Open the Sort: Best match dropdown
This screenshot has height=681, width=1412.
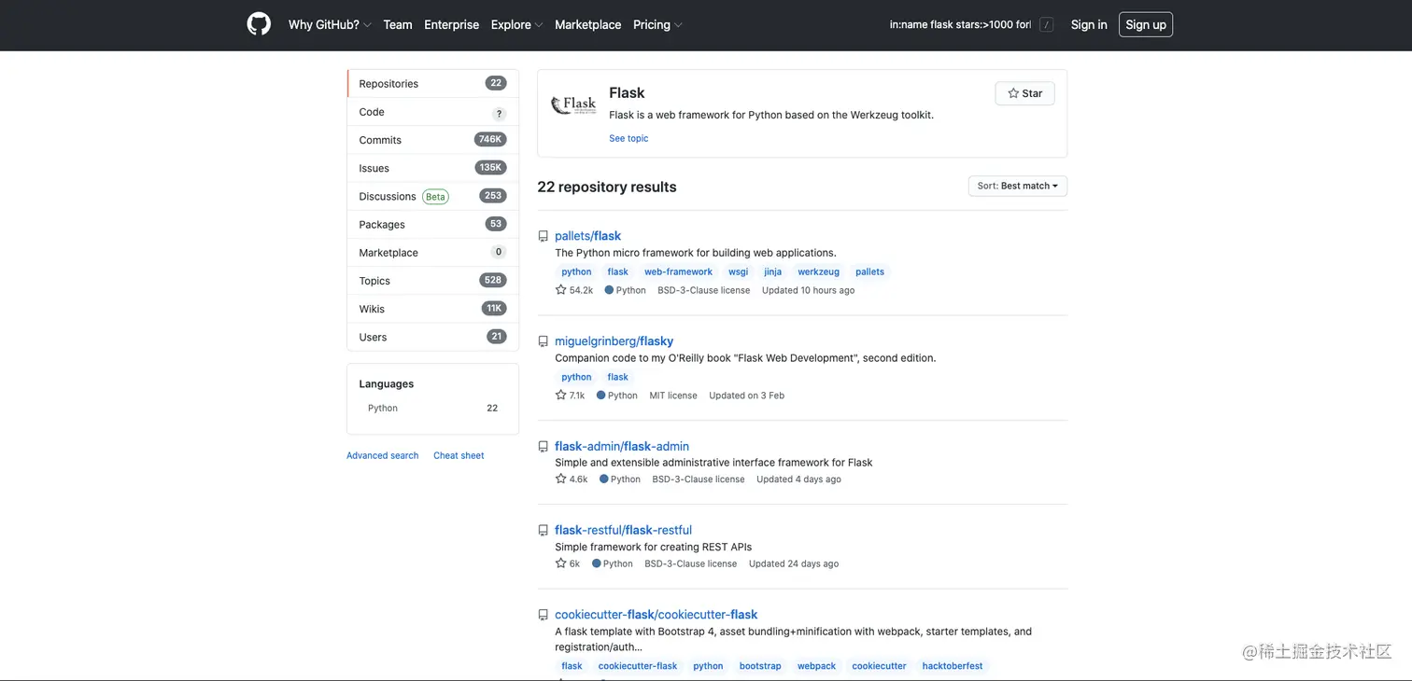1017,186
